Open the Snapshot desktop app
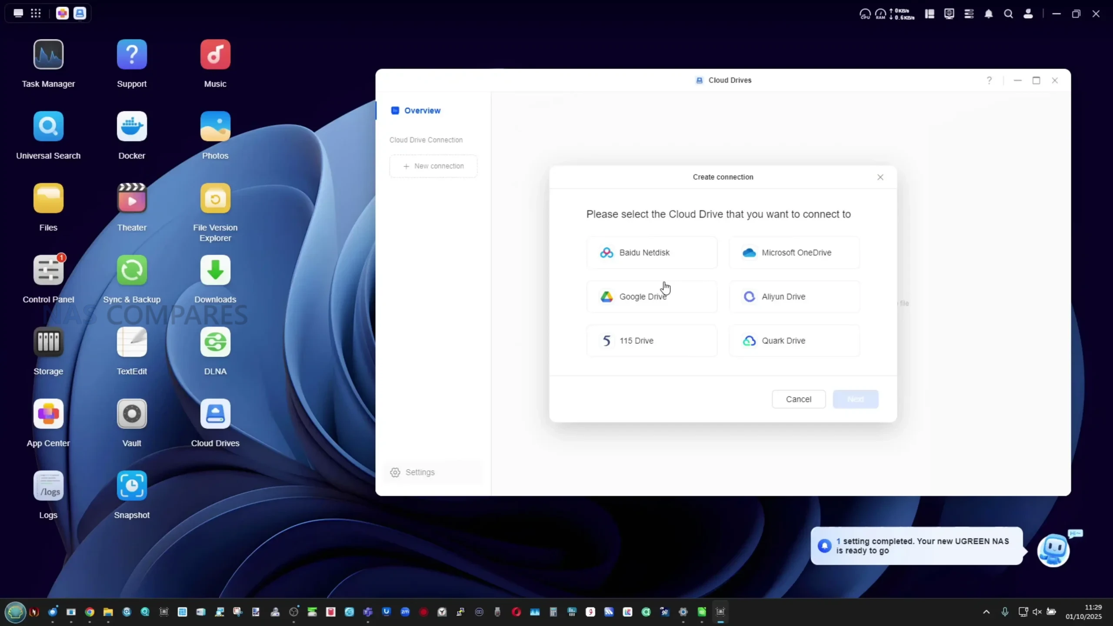 click(x=132, y=486)
